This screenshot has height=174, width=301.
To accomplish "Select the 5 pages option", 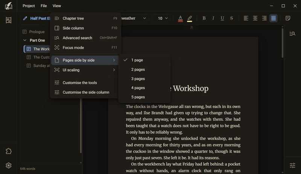I will click(144, 97).
